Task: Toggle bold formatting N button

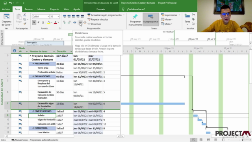Action: 34,22
